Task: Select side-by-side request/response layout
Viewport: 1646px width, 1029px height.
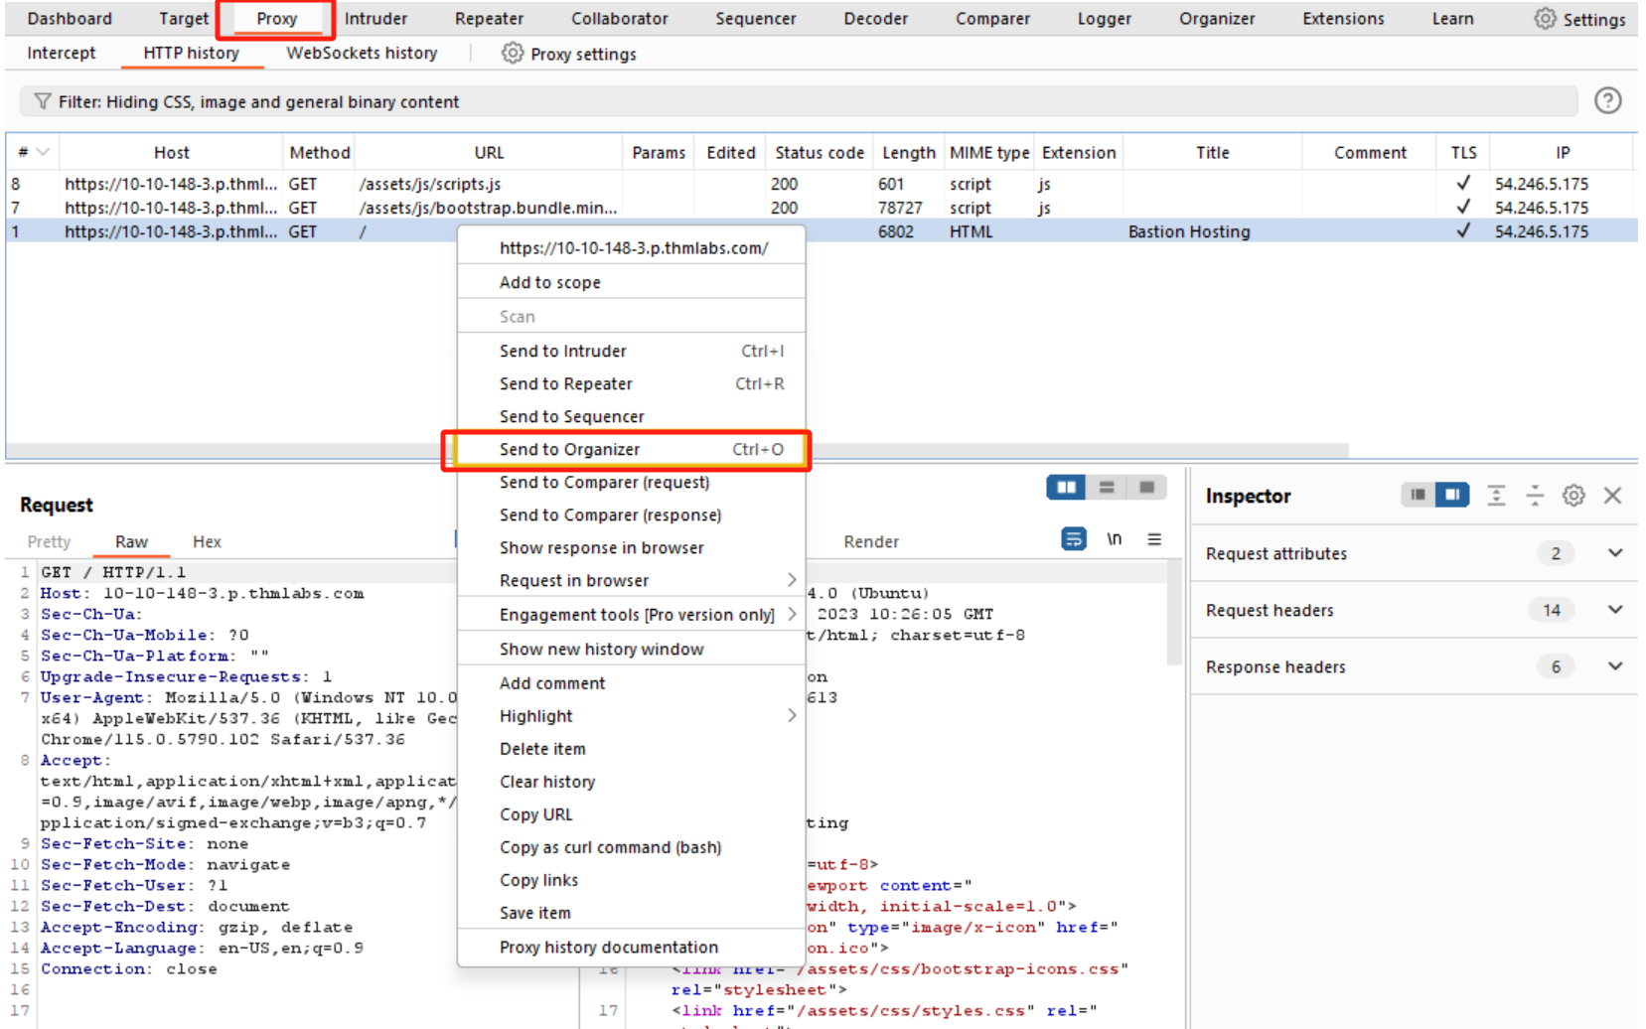Action: point(1066,488)
